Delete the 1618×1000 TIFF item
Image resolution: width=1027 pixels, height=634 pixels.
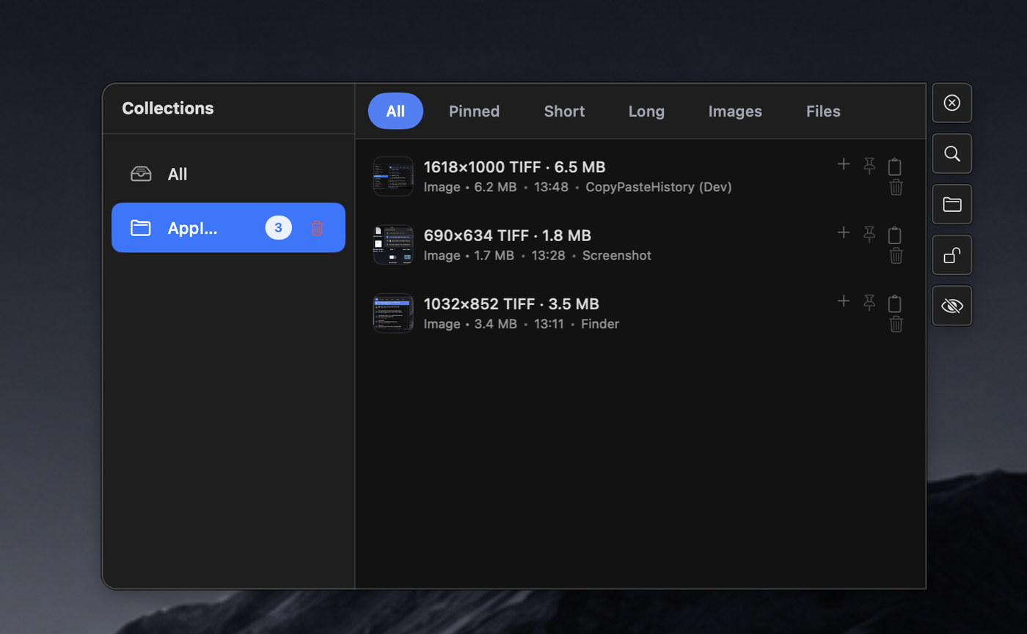click(x=896, y=187)
